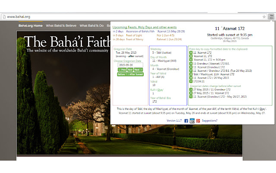Click month value '4 - Azamat (Grandeur)'

point(166,69)
